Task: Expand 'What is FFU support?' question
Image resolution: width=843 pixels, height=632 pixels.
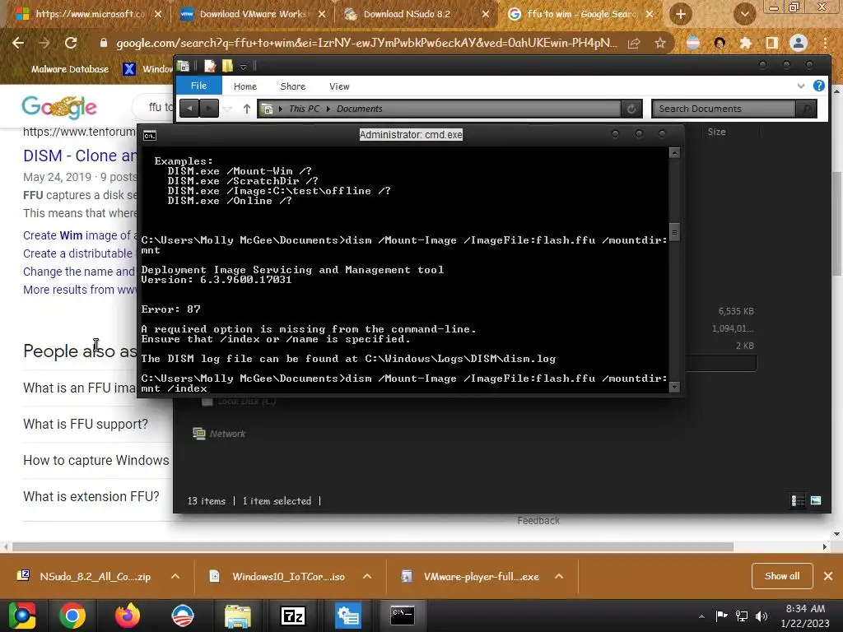Action: tap(86, 424)
